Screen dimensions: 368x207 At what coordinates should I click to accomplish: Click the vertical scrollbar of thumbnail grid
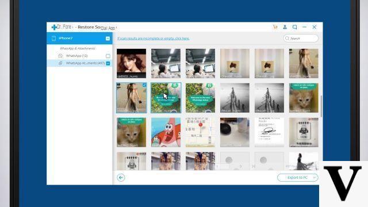tap(321, 106)
